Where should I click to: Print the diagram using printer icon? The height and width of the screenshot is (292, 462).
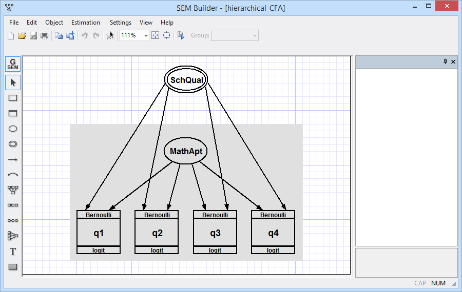tap(44, 35)
